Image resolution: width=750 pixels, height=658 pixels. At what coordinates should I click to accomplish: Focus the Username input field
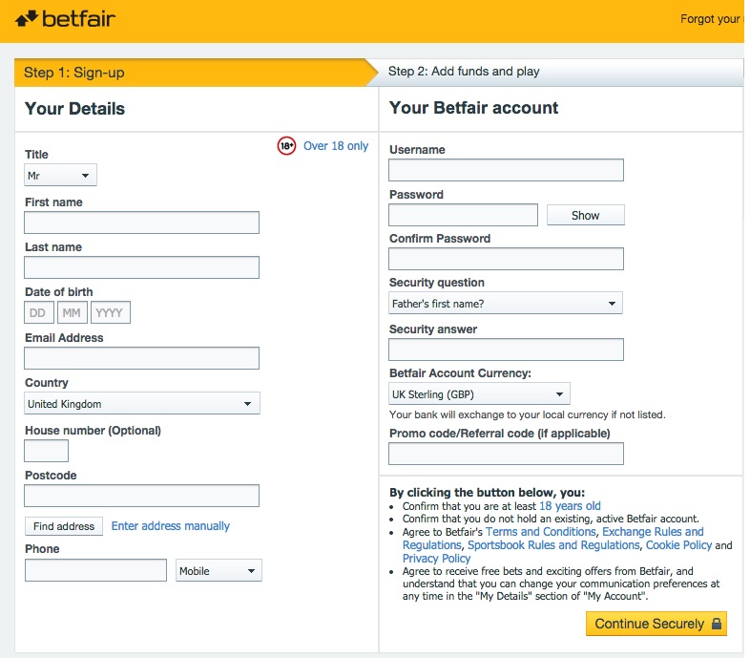[x=506, y=170]
